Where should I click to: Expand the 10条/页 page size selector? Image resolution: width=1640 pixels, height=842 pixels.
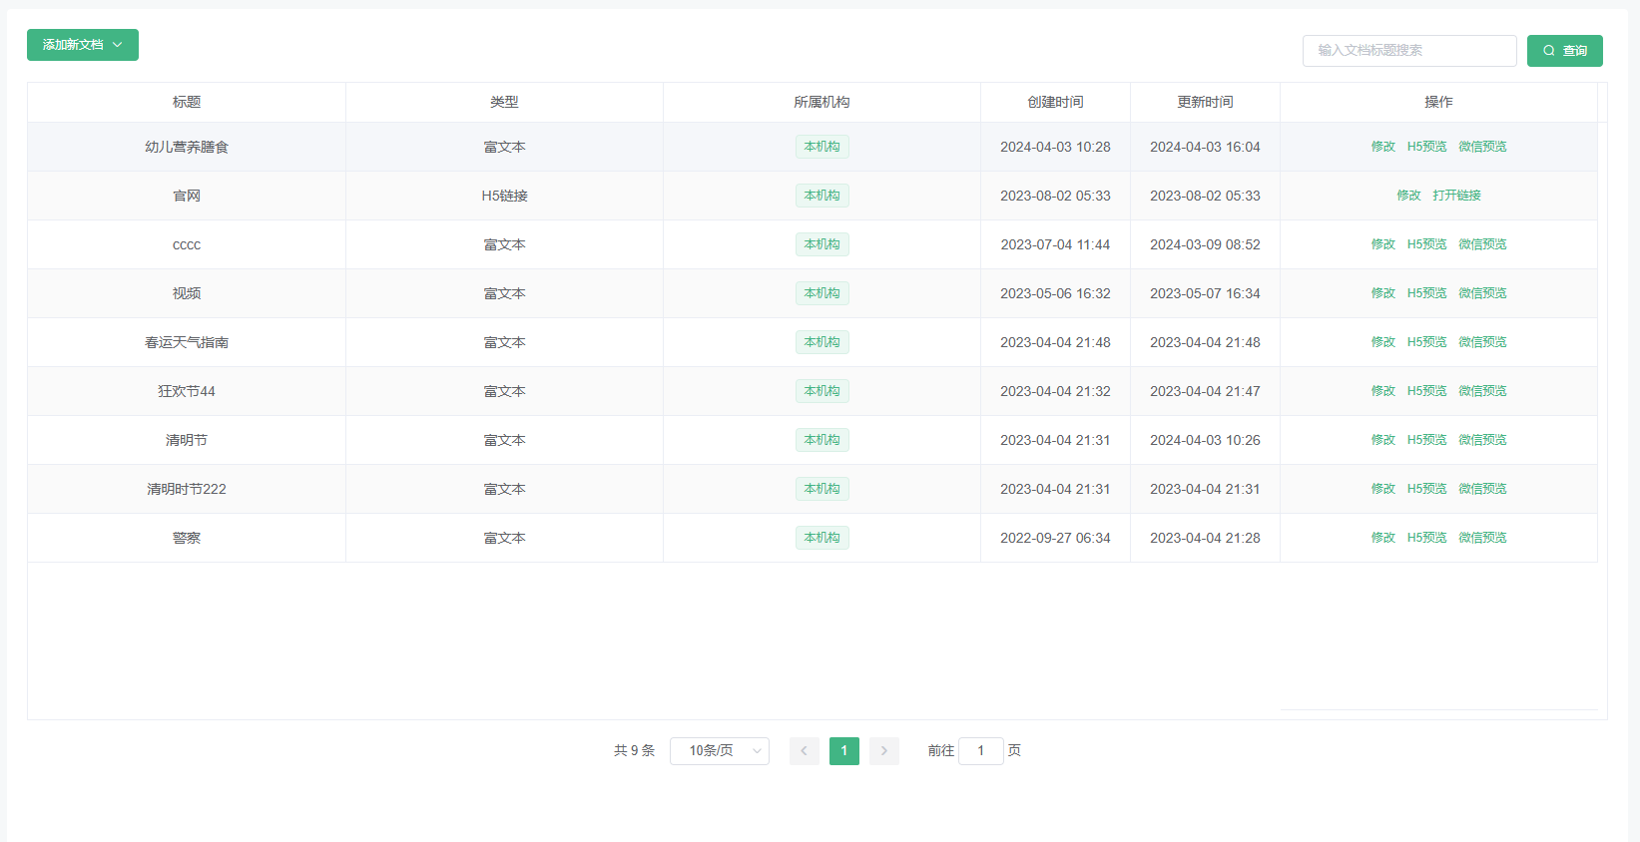[719, 751]
